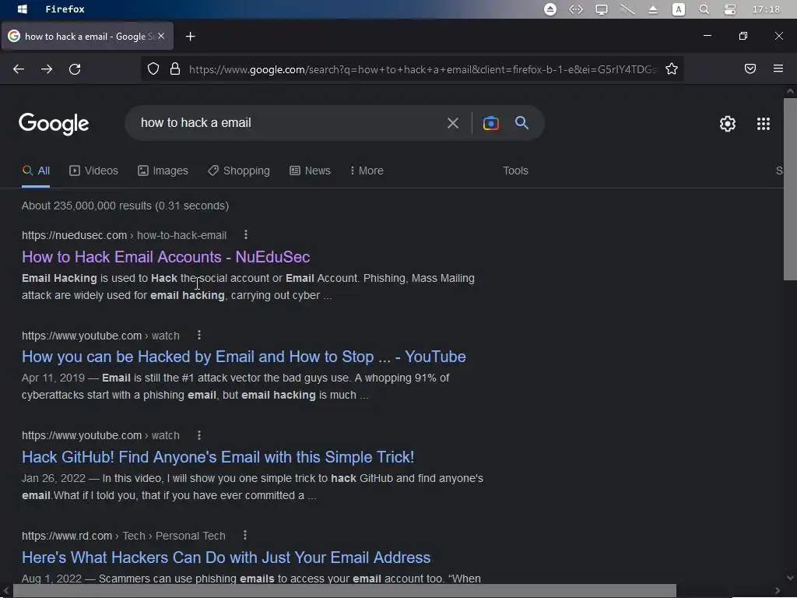Save page to Pocket
The image size is (797, 598).
pos(750,69)
